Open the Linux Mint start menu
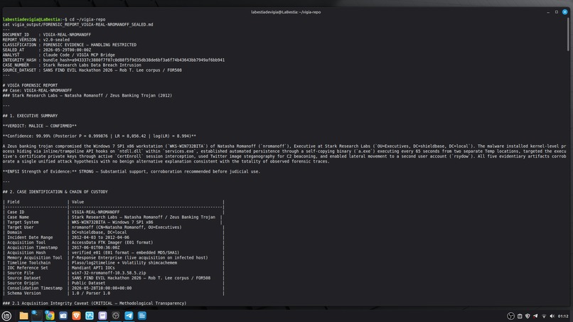Viewport: 573px width, 322px height. tap(6, 316)
